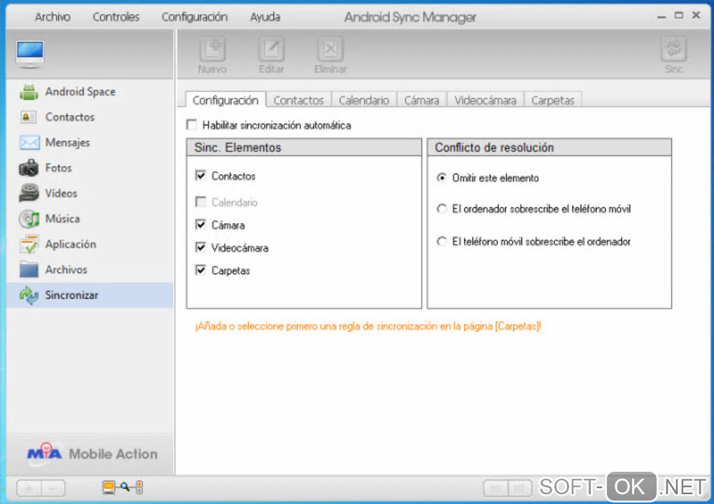Close the Android Sync Manager window
Image resolution: width=714 pixels, height=504 pixels.
coord(696,15)
